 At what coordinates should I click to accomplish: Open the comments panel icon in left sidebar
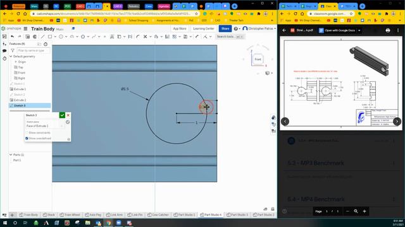(4, 51)
